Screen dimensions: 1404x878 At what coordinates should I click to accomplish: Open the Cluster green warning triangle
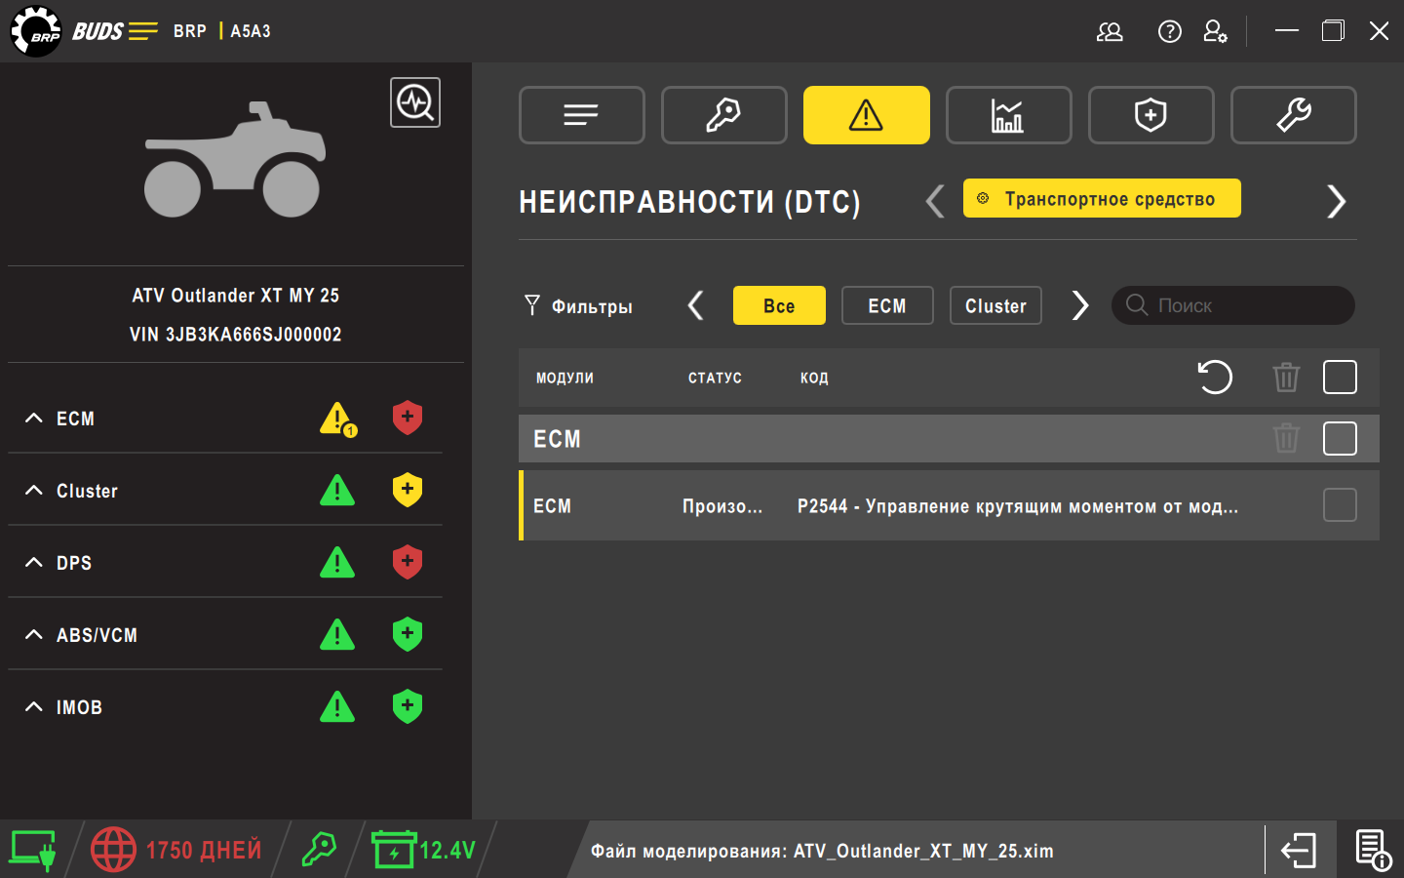pyautogui.click(x=337, y=490)
